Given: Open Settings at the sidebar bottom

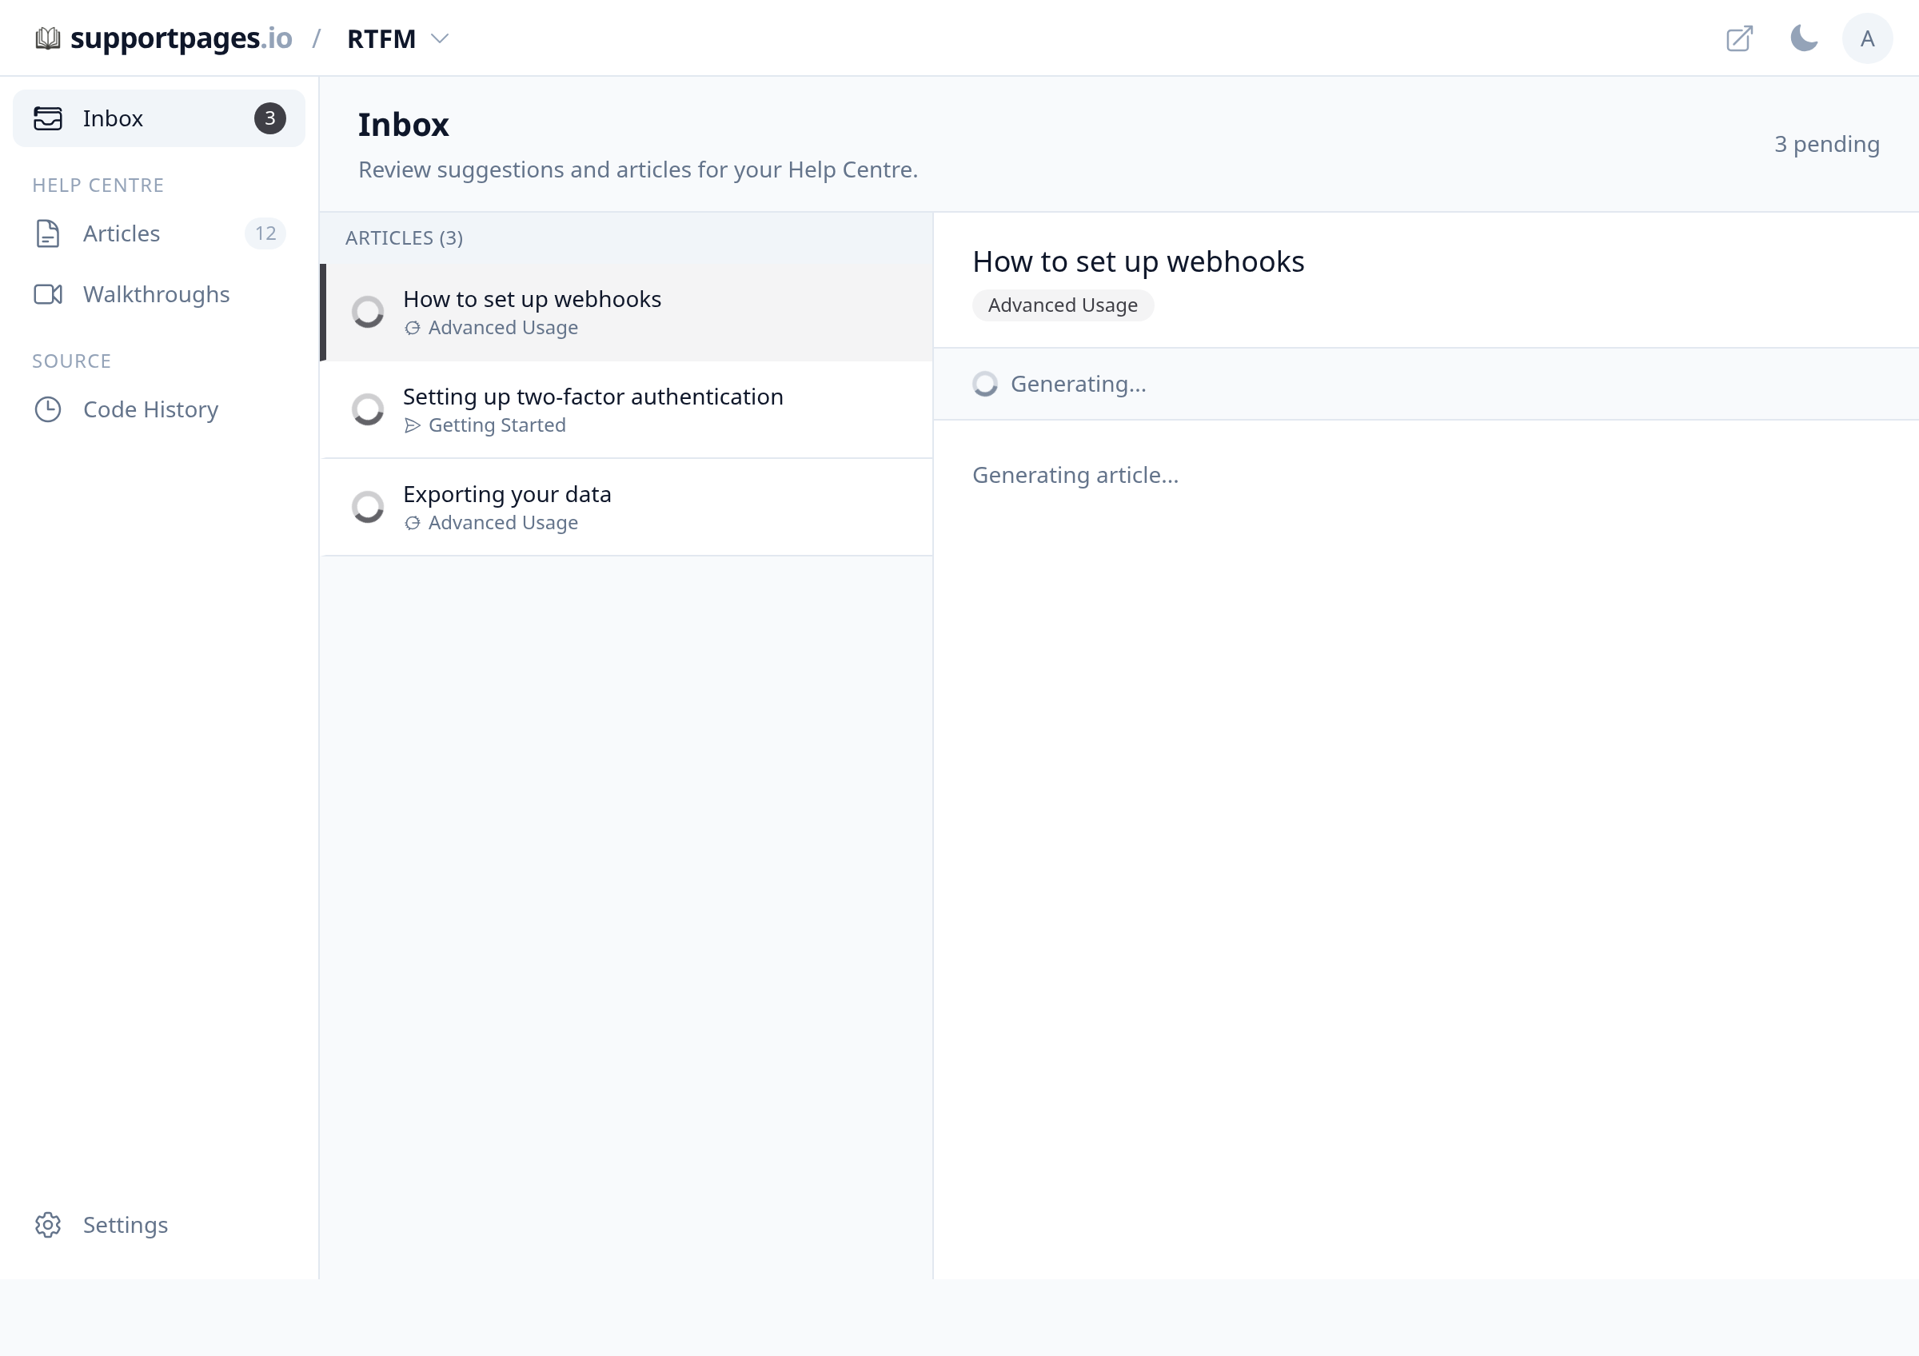Looking at the screenshot, I should pyautogui.click(x=159, y=1225).
